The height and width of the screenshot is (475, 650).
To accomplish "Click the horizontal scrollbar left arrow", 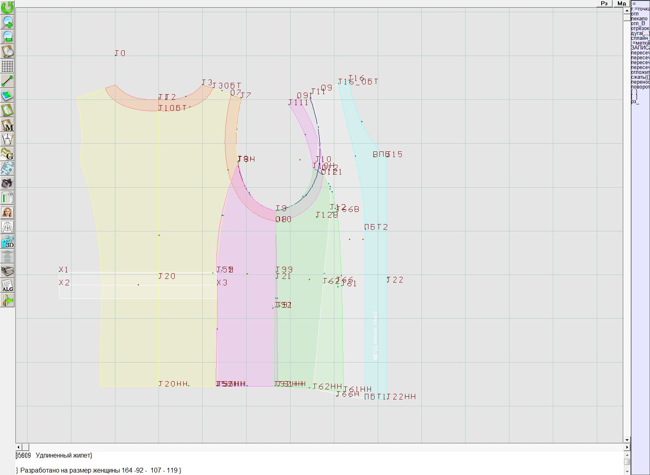I will click(19, 447).
